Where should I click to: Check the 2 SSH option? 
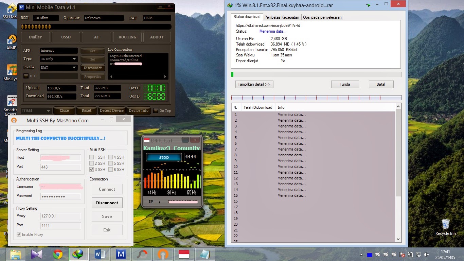point(92,163)
